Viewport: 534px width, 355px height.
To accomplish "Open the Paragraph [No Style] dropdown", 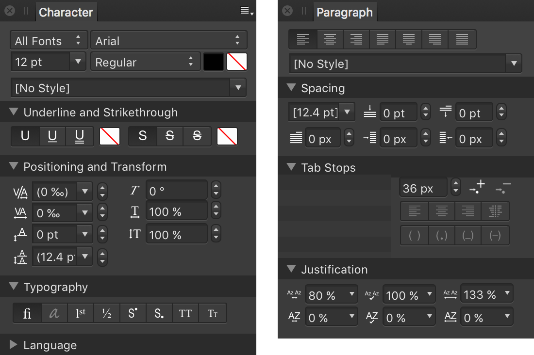I will (405, 64).
